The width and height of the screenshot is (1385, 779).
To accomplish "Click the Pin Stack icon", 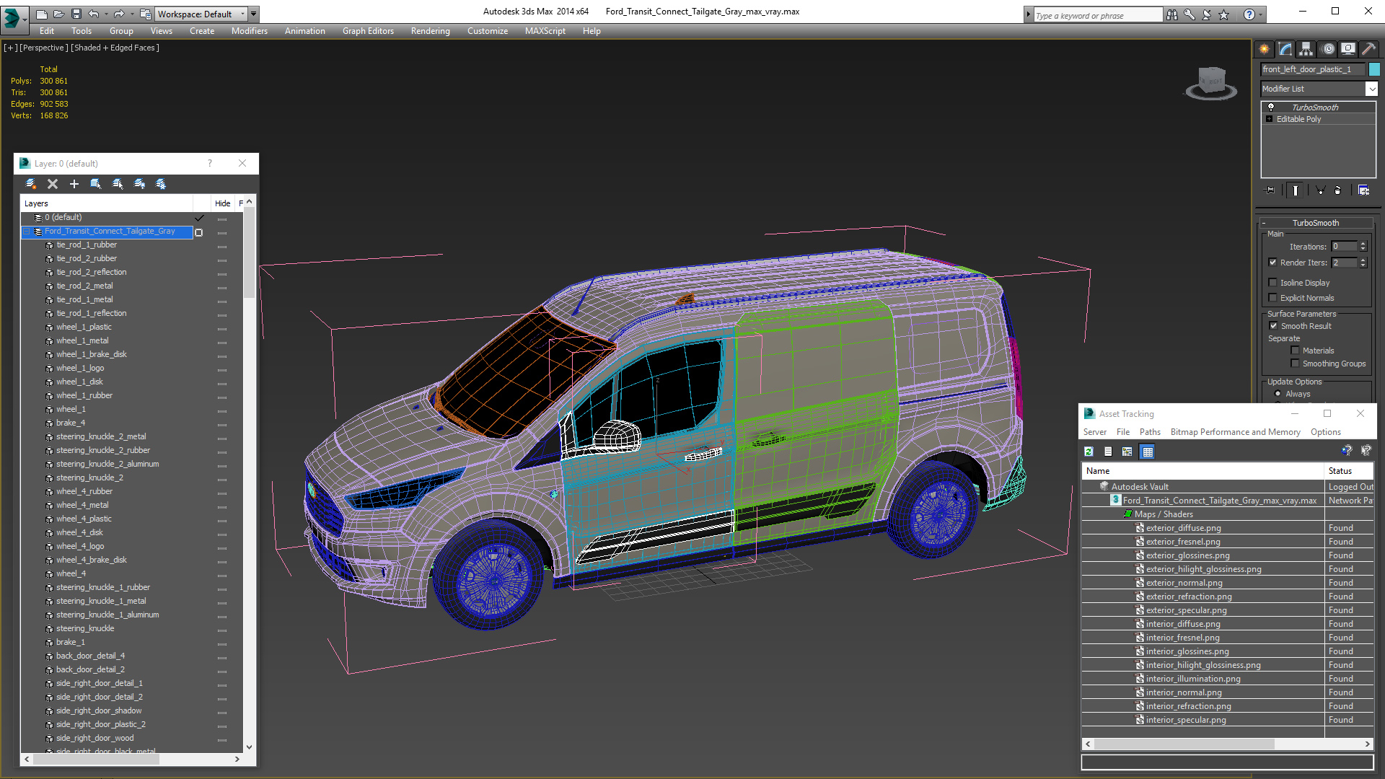I will [x=1270, y=190].
